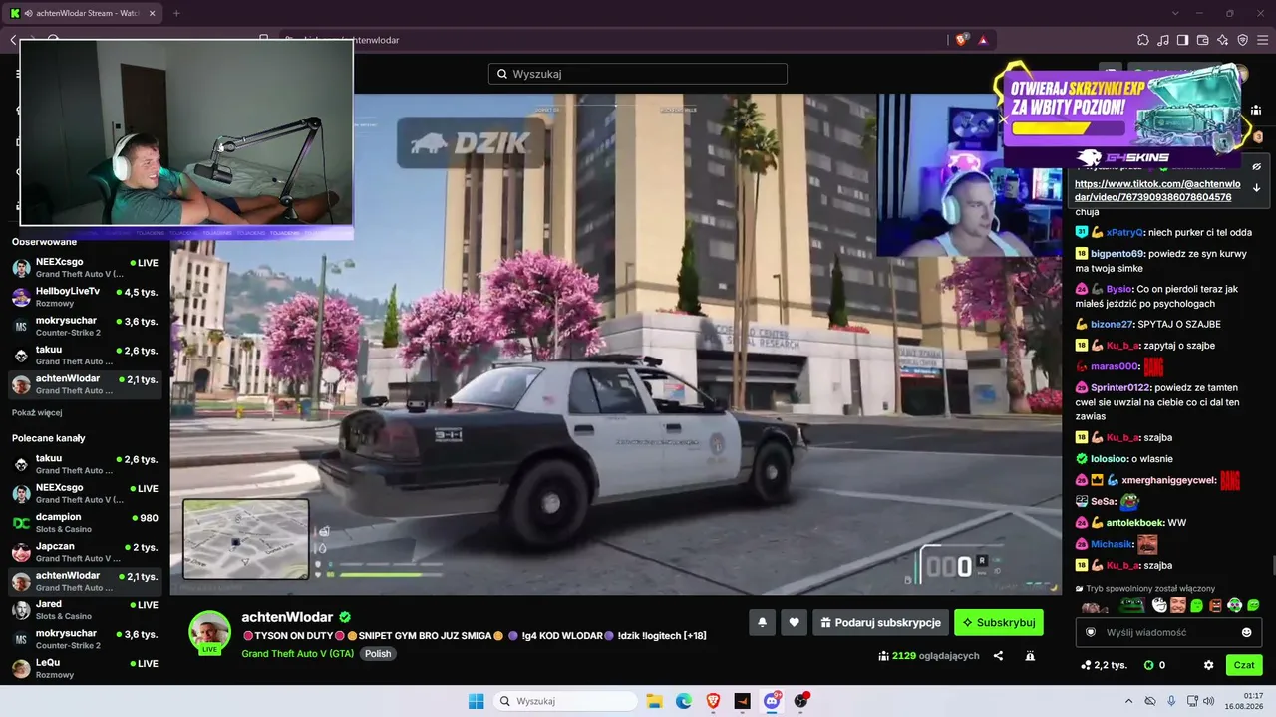
Task: Select the achtenWlodar Stream browser tab
Action: tap(85, 13)
